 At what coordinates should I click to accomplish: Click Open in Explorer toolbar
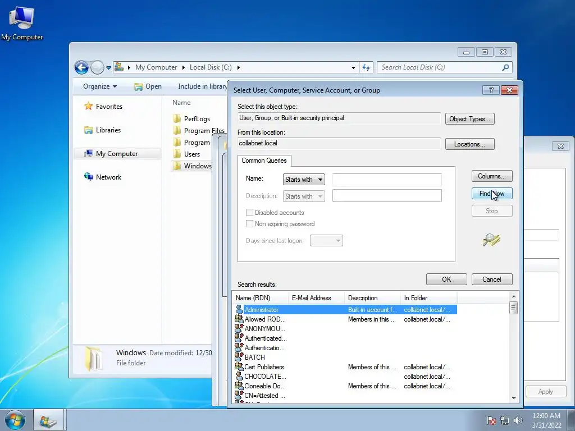coord(148,86)
